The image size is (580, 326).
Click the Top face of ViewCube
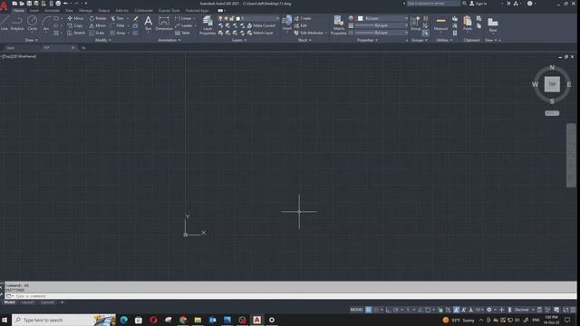[x=552, y=84]
